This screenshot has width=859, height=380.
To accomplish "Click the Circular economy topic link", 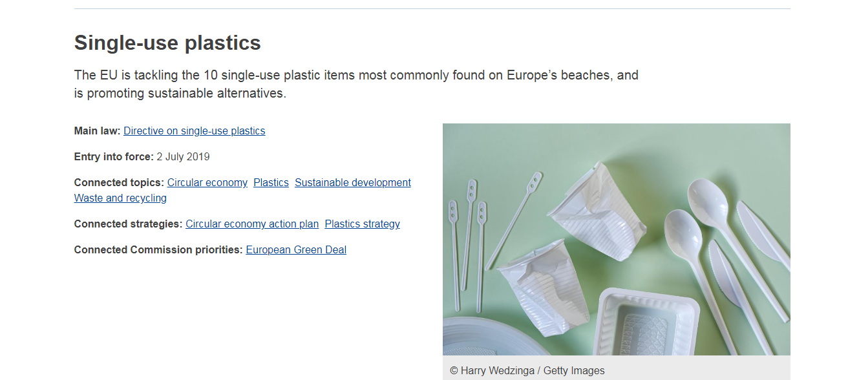I will coord(207,183).
